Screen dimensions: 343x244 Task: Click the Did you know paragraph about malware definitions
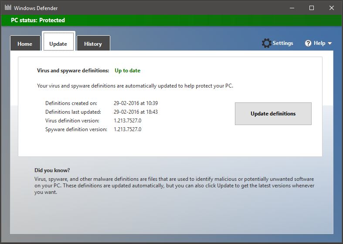(174, 186)
